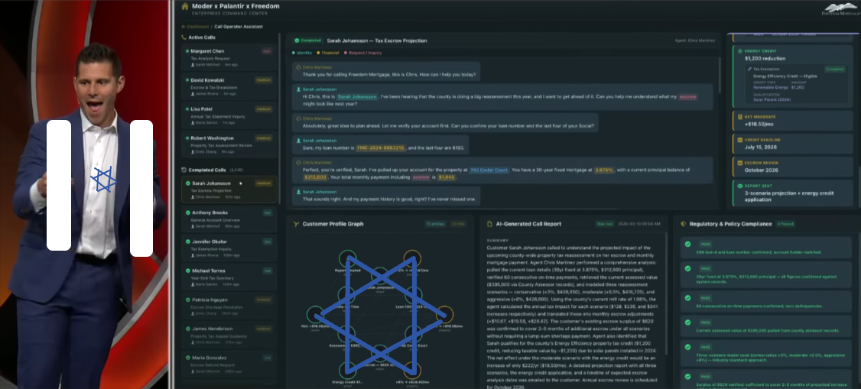Click the Report Sent icon in the side panel
This screenshot has width=861, height=389.
(x=741, y=186)
